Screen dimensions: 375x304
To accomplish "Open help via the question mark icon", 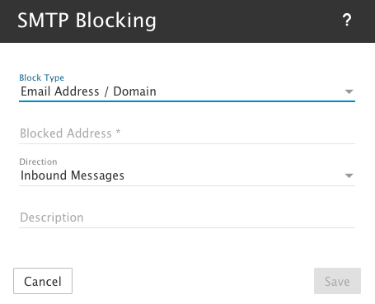I will tap(347, 20).
